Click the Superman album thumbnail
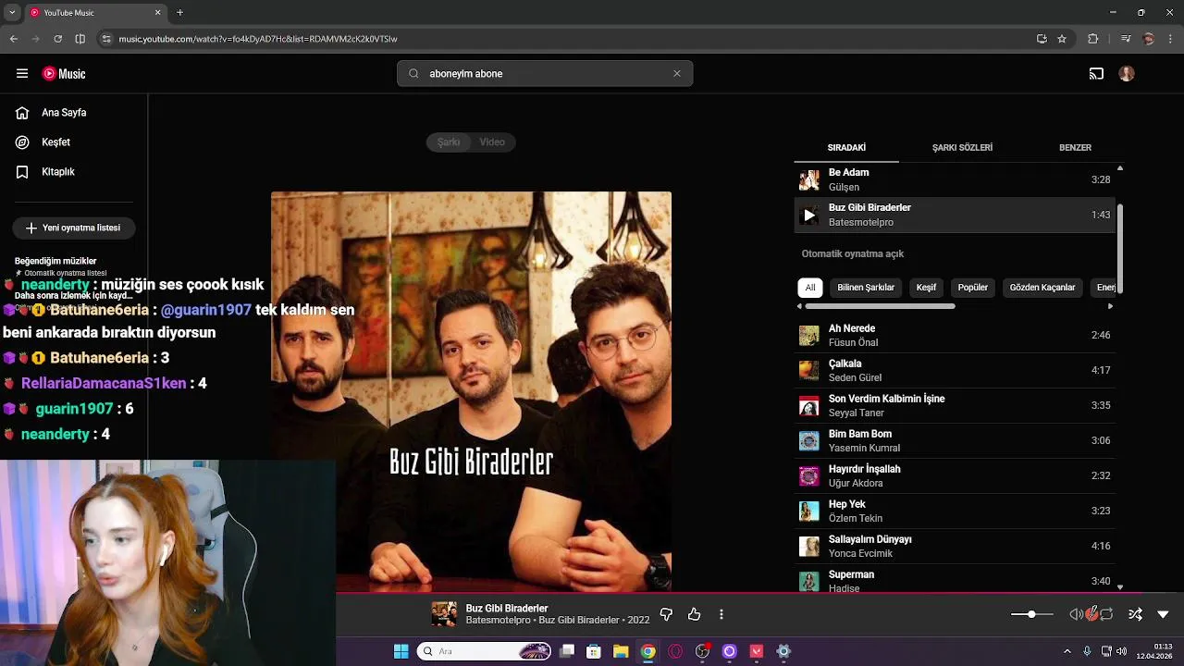 (x=809, y=582)
